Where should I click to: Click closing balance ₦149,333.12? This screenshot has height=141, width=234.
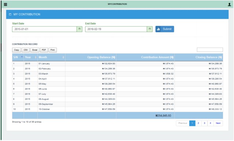pos(215,109)
